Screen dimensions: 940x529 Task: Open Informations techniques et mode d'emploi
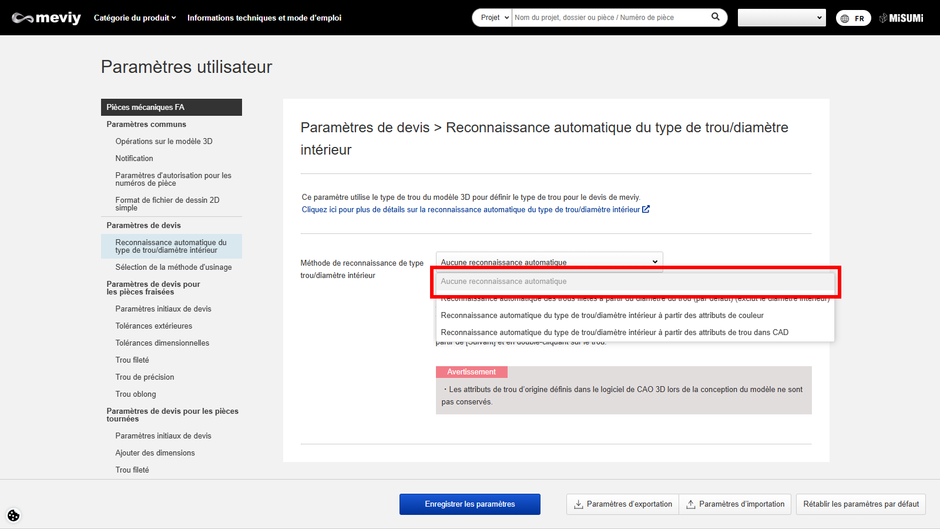tap(264, 18)
